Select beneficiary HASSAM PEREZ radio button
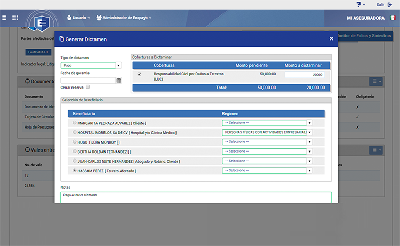The image size is (400, 246). click(x=75, y=170)
